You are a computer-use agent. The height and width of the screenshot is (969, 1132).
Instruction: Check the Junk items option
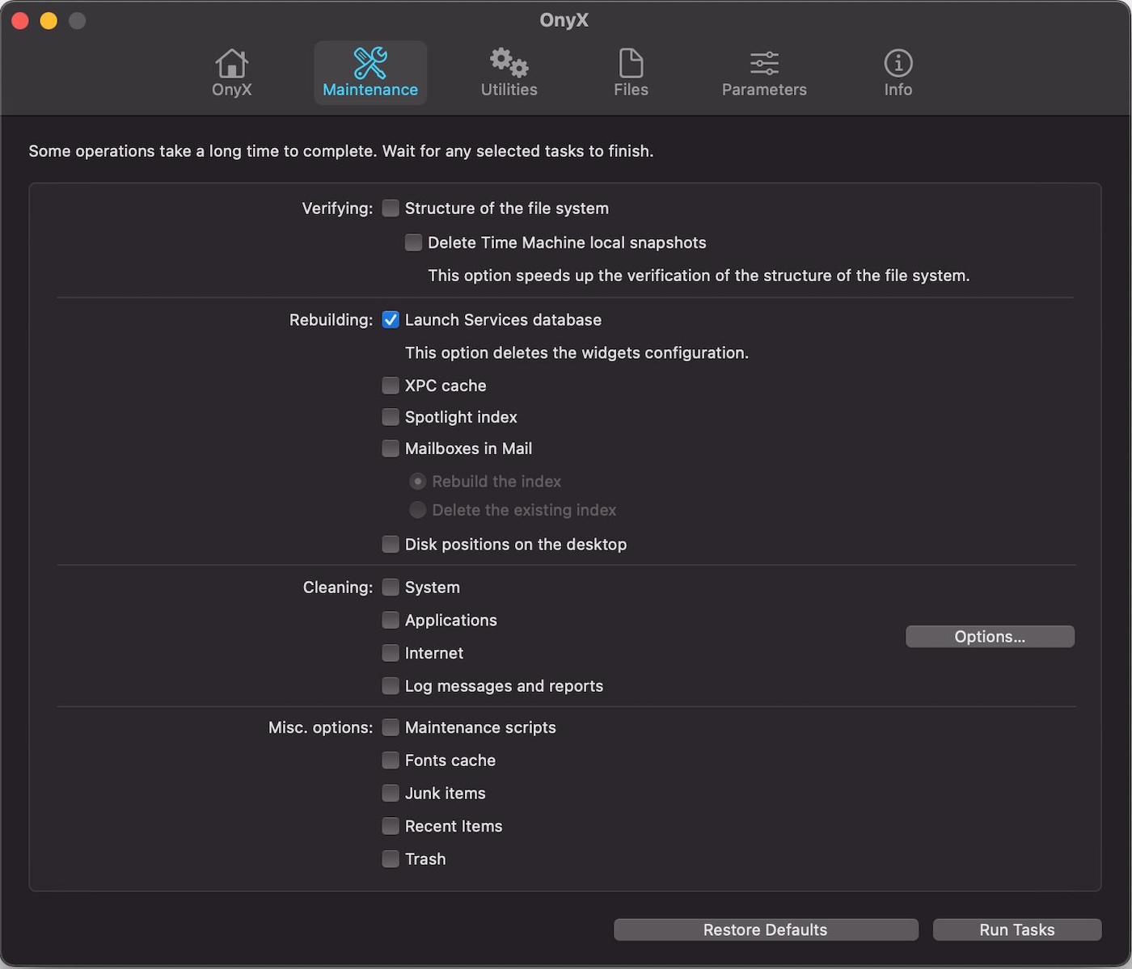[391, 794]
